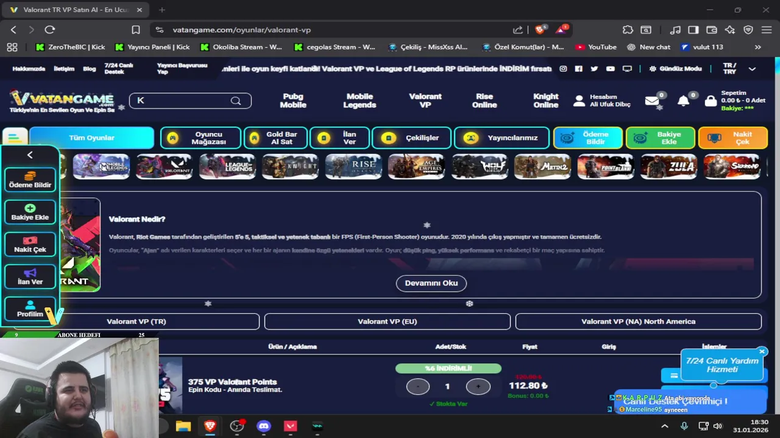Click top bar Nakit Çek button

tap(732, 138)
